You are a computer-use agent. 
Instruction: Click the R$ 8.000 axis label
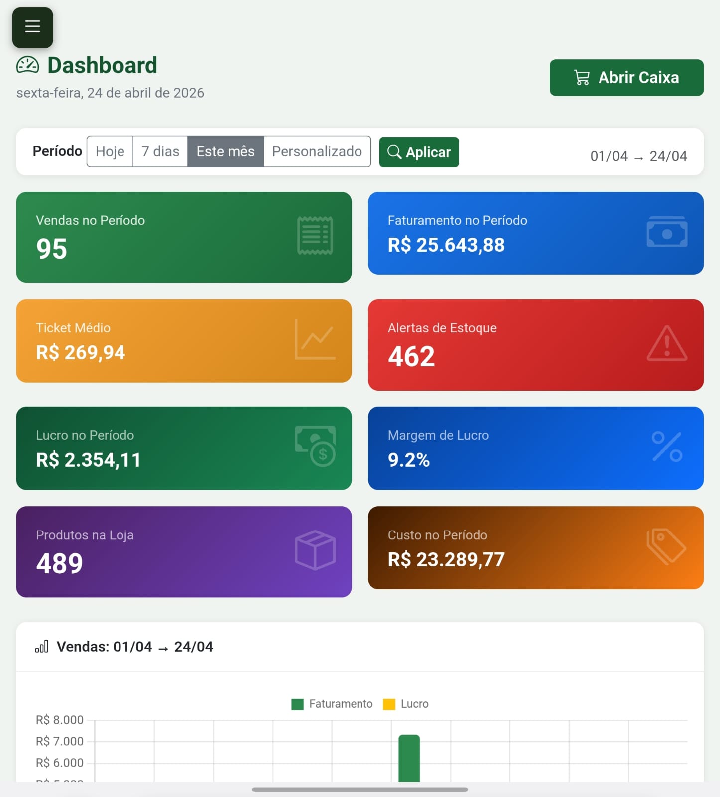60,720
